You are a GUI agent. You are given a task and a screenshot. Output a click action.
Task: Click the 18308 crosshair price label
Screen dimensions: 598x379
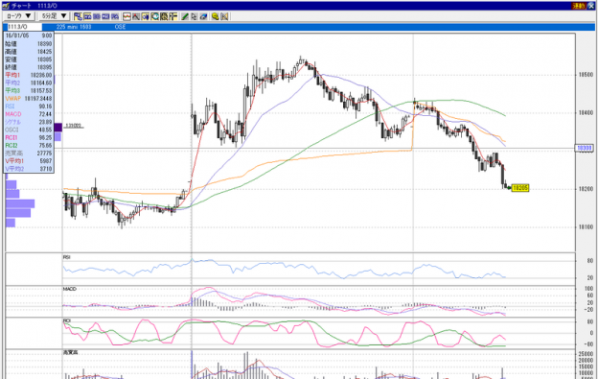point(584,148)
